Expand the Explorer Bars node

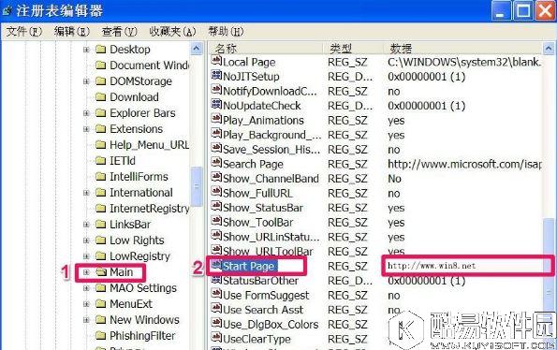pyautogui.click(x=86, y=113)
